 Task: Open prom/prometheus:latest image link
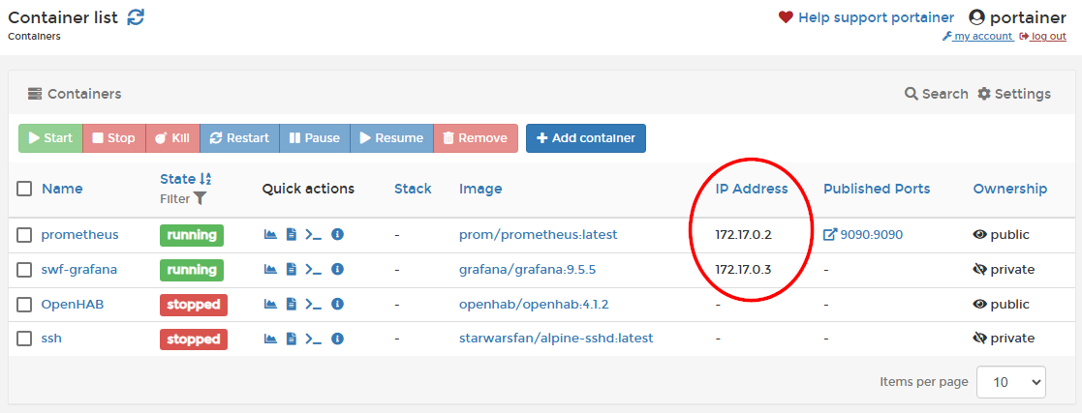539,235
